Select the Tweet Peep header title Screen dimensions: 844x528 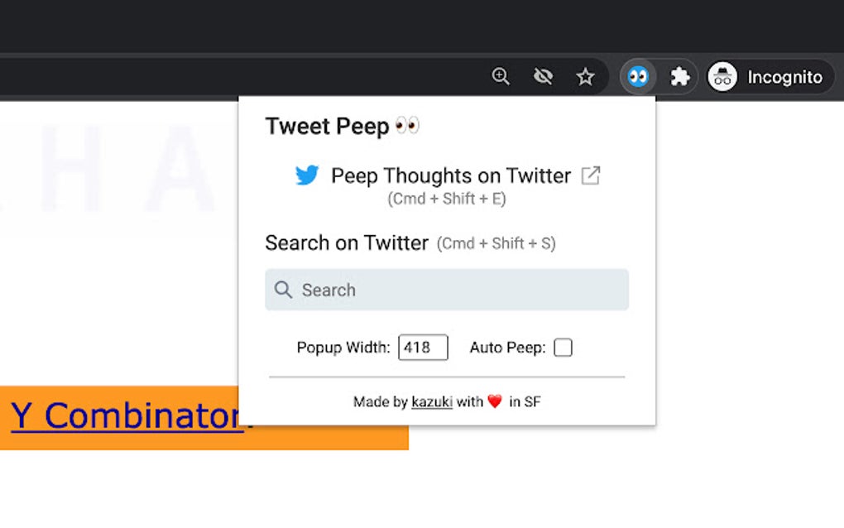click(x=326, y=126)
